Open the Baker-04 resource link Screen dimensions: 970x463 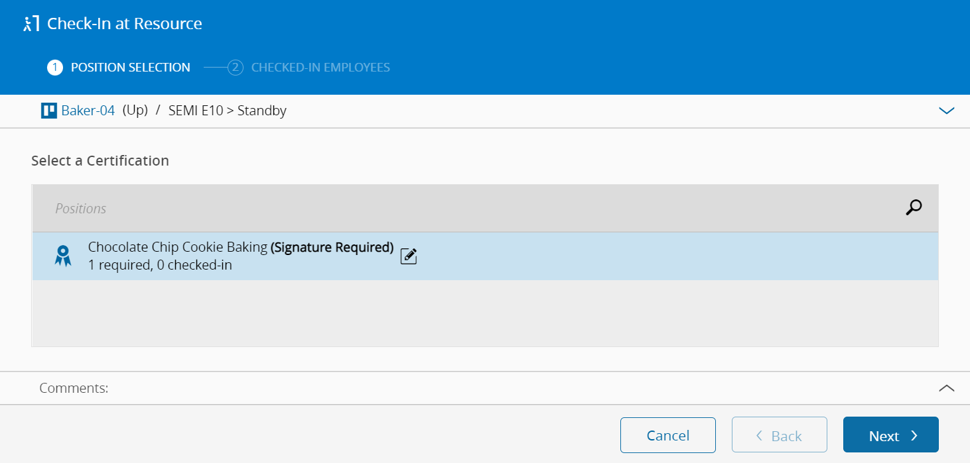[x=88, y=111]
